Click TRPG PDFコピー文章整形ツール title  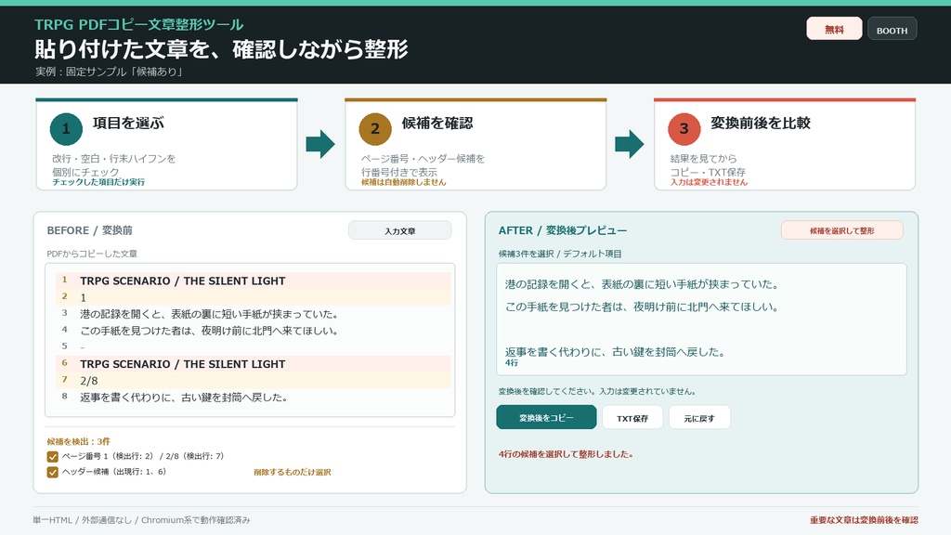pyautogui.click(x=139, y=25)
